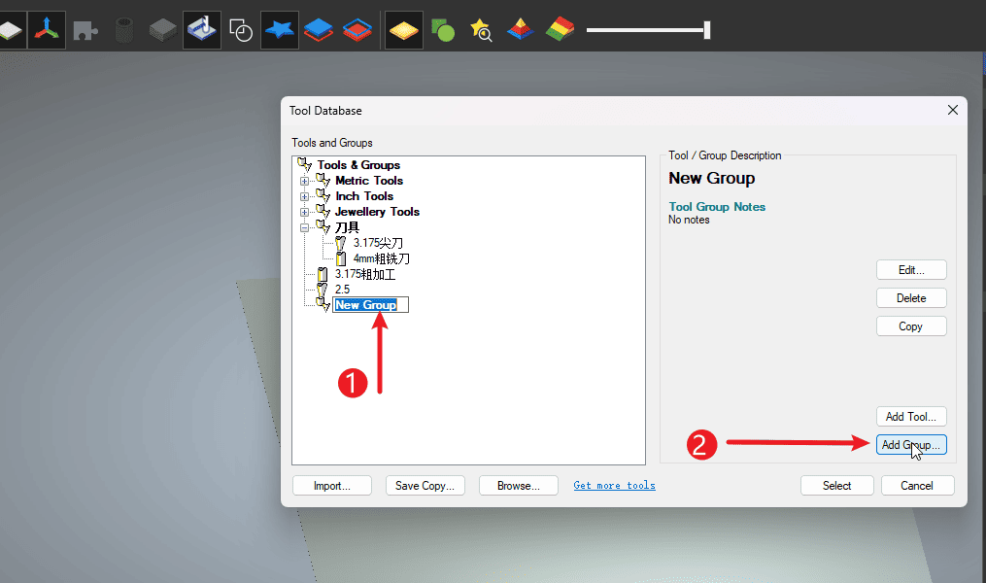Select the 4mm粗铣刀 tool
Screen dimensions: 986x583
tap(381, 258)
